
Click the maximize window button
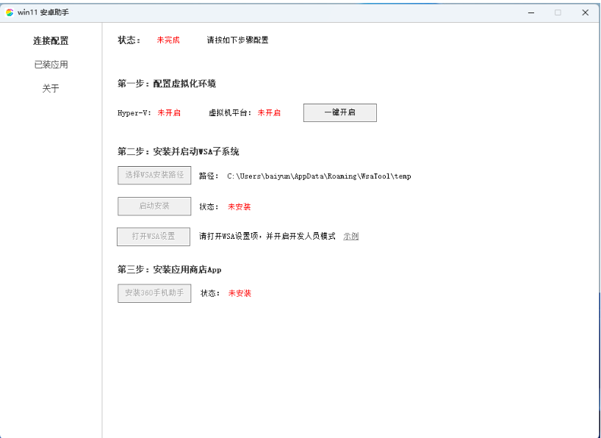coord(558,12)
